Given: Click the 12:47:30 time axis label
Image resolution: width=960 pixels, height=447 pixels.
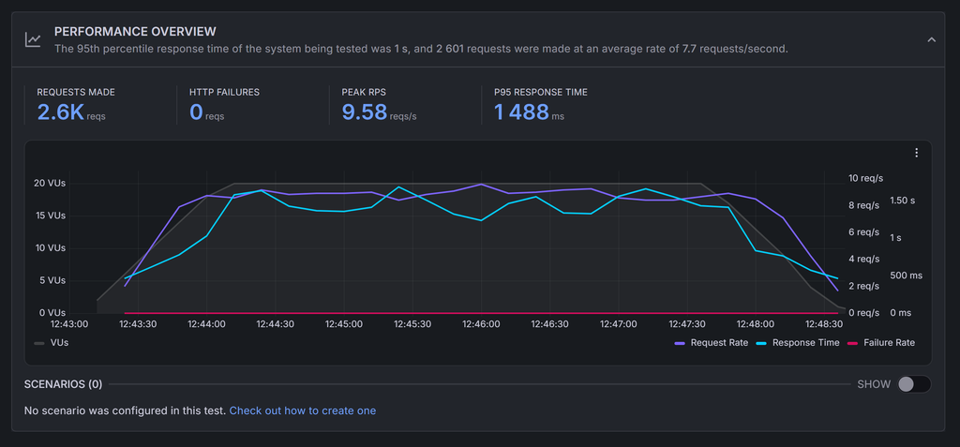Looking at the screenshot, I should [687, 324].
